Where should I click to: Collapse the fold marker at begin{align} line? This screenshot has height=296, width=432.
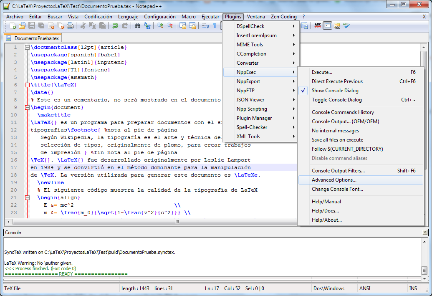[x=27, y=197]
